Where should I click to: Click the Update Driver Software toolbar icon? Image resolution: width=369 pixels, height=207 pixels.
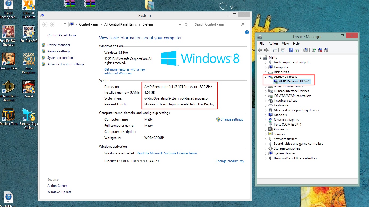click(314, 50)
